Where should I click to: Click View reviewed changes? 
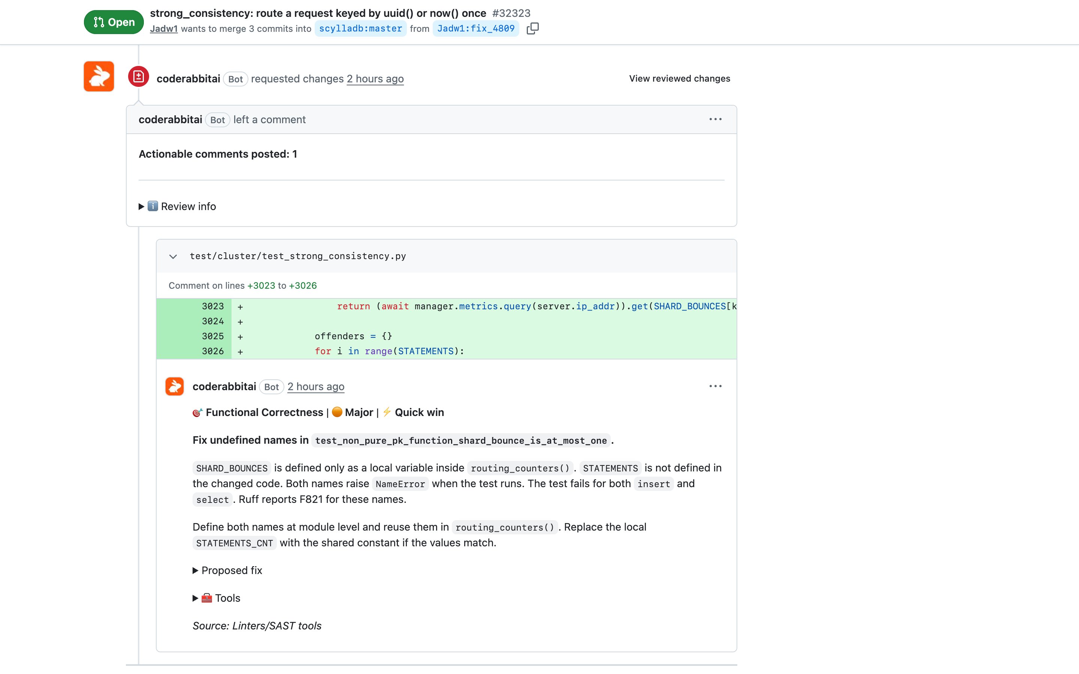click(x=680, y=79)
